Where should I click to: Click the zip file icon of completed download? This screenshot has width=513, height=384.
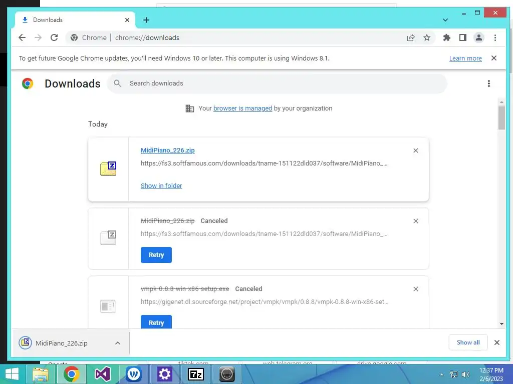pos(108,168)
